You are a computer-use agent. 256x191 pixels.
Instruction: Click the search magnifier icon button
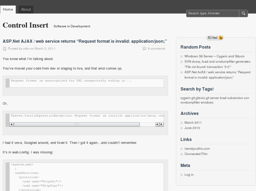(244, 13)
